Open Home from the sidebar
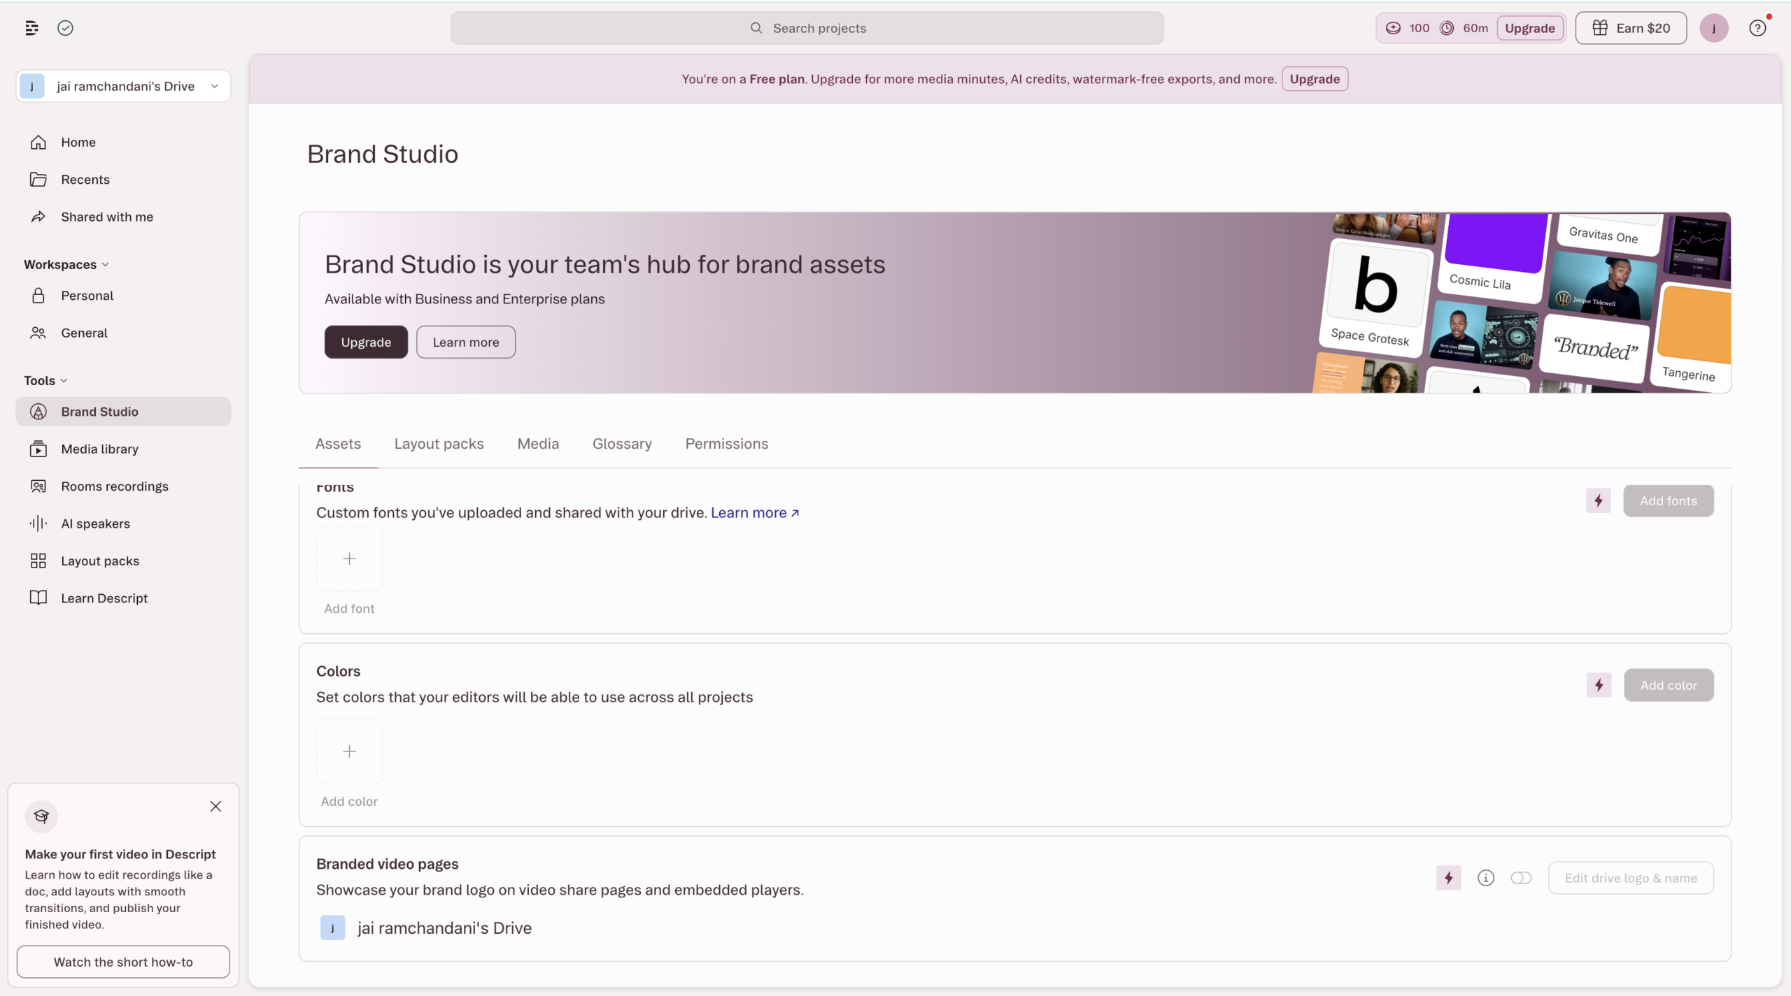This screenshot has width=1791, height=996. click(x=123, y=142)
